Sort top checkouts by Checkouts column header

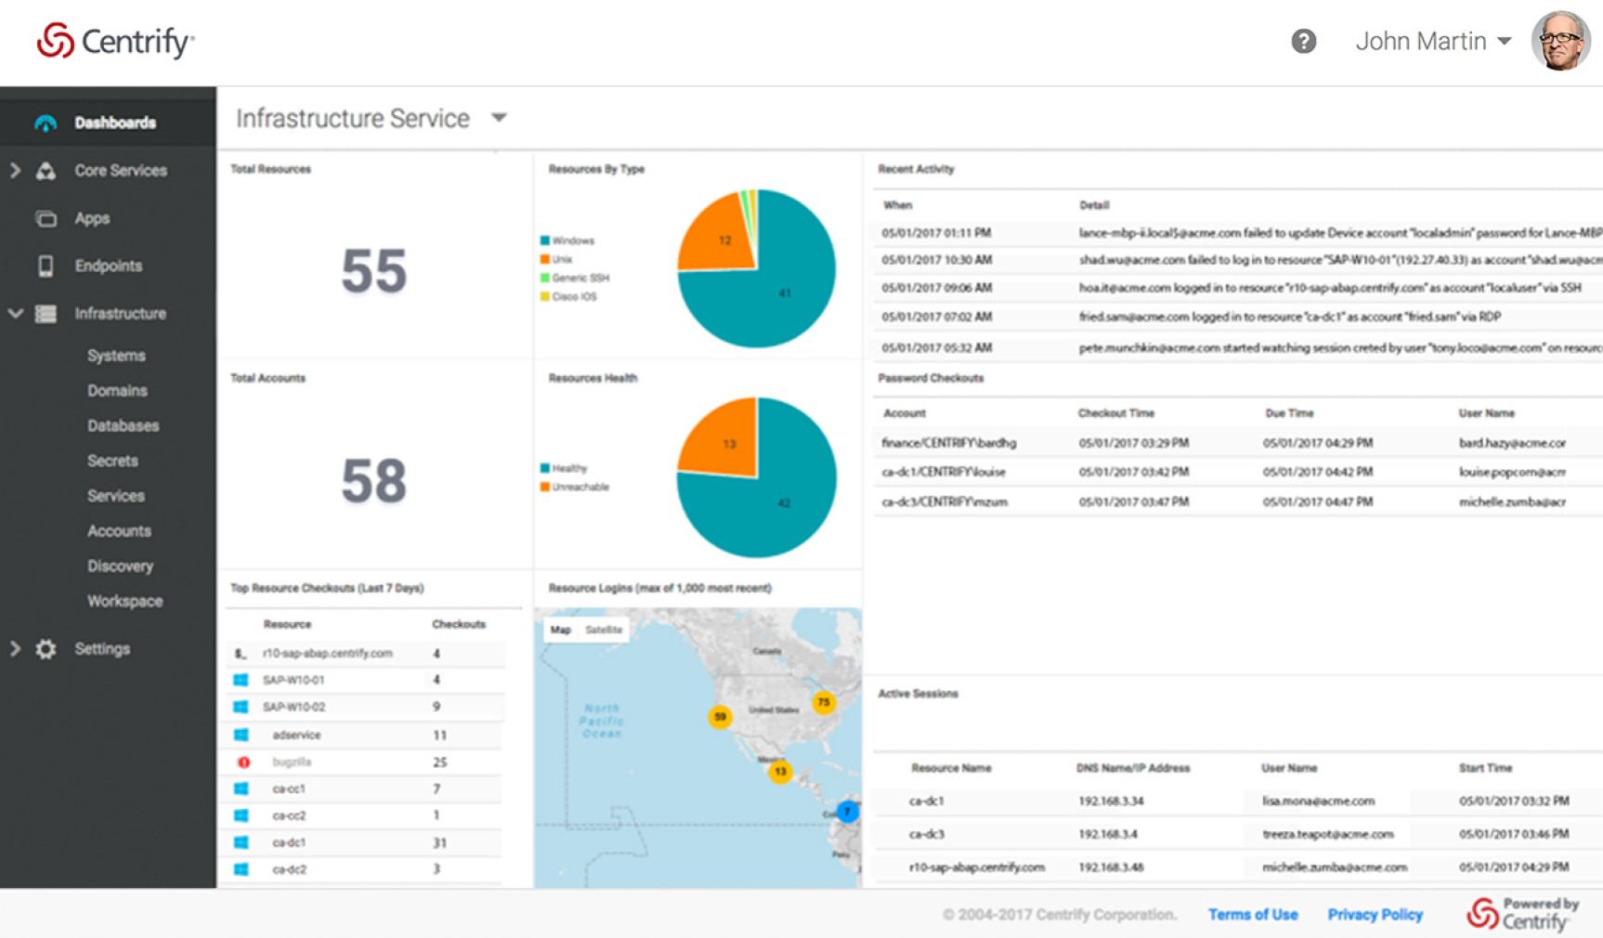click(459, 624)
